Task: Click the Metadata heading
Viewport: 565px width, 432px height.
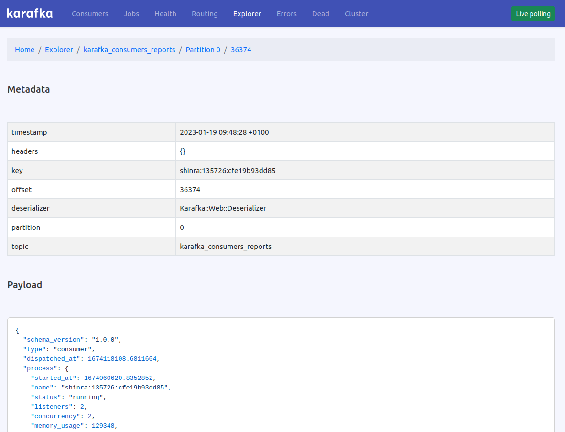Action: (29, 89)
